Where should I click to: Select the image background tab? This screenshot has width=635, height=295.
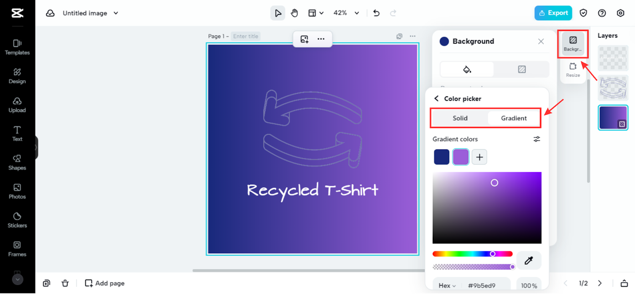521,69
